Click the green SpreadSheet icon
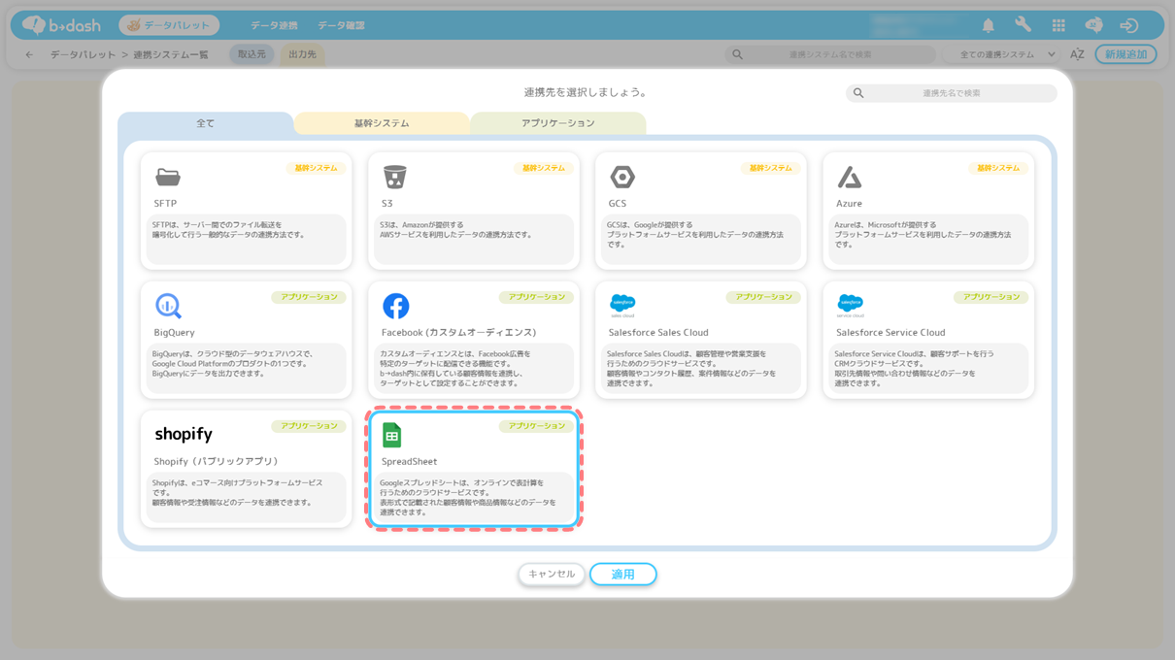1175x660 pixels. click(x=392, y=435)
